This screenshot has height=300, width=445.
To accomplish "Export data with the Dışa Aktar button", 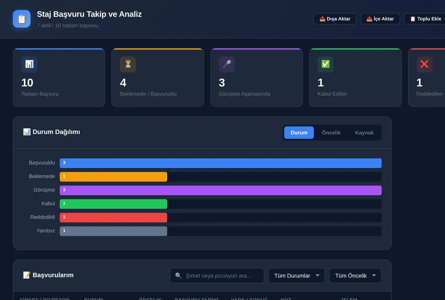I will (x=335, y=19).
